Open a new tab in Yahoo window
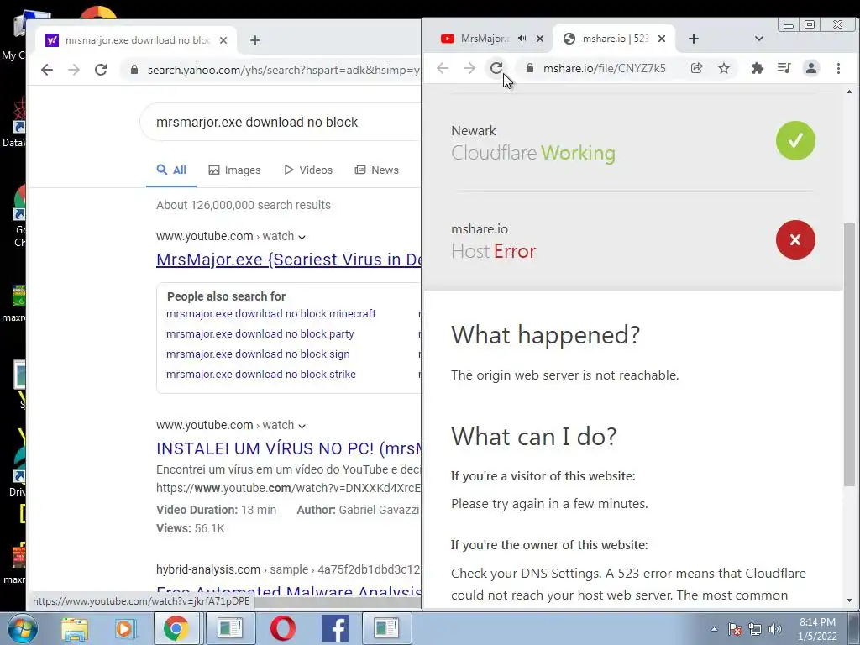The image size is (860, 645). pos(255,40)
